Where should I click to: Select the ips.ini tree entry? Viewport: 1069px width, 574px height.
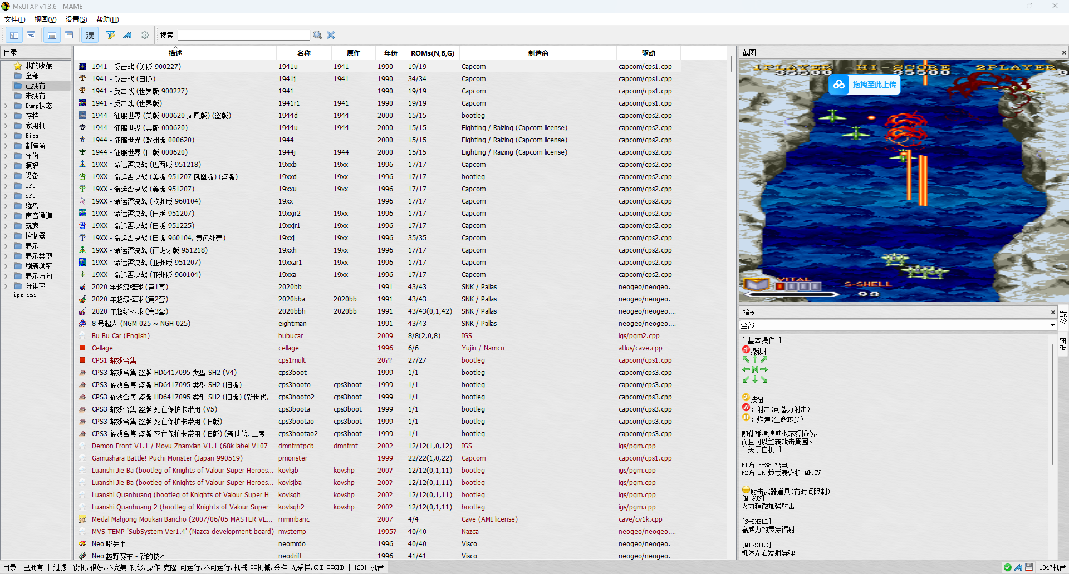[24, 295]
